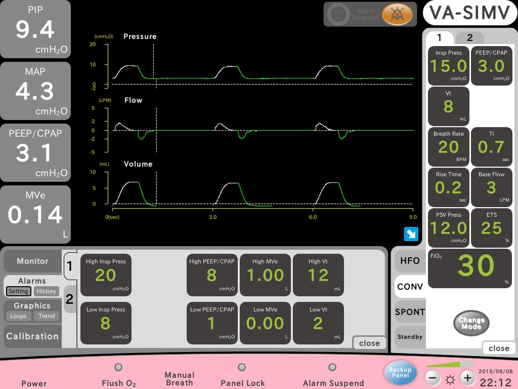Increase brightness with the plus button
The height and width of the screenshot is (389, 518).
click(467, 378)
